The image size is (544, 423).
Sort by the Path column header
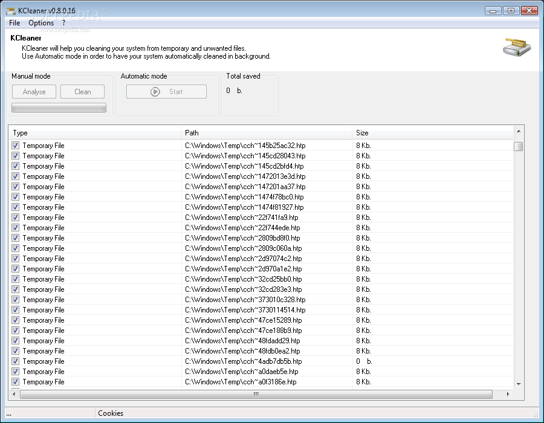tap(267, 133)
